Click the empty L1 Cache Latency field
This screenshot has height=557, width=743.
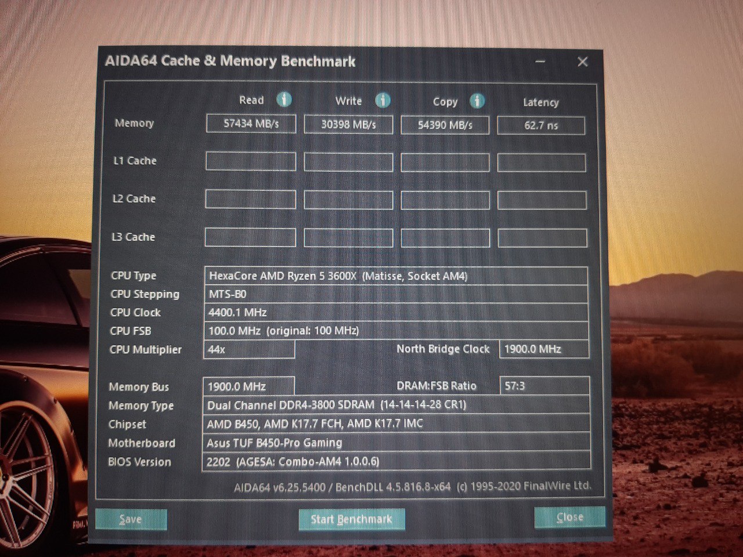542,163
